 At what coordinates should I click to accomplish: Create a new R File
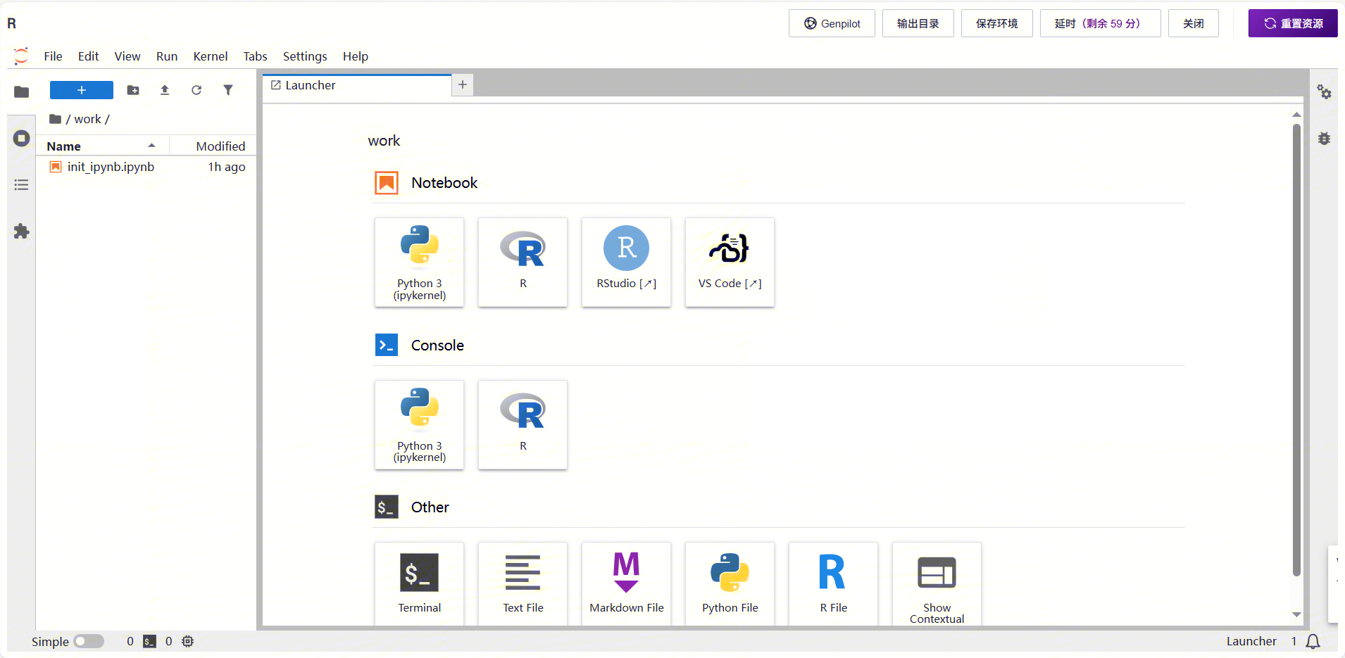point(834,583)
